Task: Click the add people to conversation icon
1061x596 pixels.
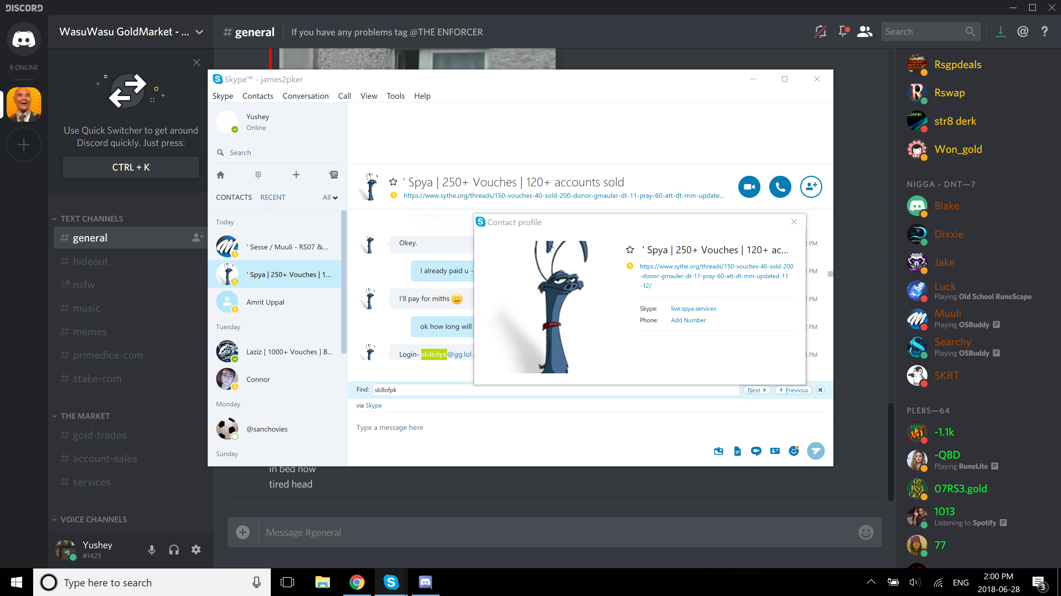Action: coord(811,187)
